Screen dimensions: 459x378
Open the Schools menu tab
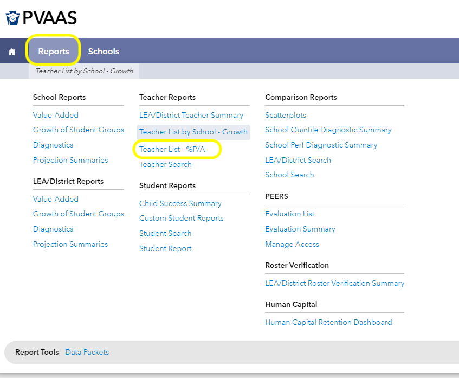[x=104, y=52]
